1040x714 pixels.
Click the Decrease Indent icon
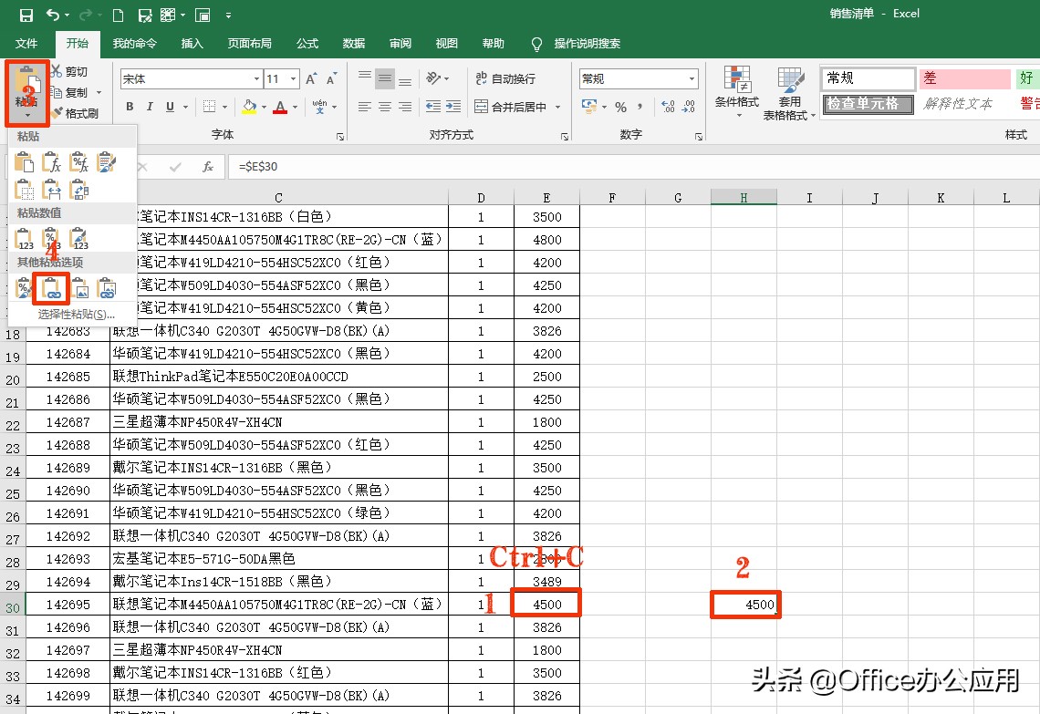[433, 106]
